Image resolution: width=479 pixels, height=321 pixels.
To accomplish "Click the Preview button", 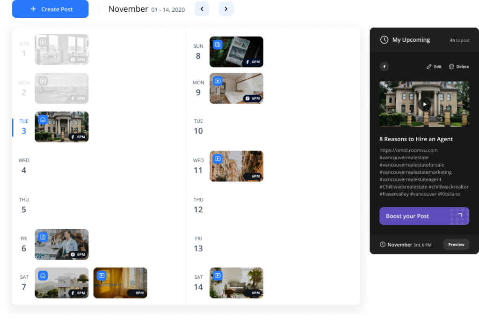I will point(456,245).
